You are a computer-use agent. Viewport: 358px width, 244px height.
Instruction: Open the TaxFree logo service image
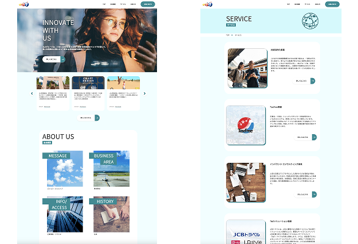tap(246, 125)
